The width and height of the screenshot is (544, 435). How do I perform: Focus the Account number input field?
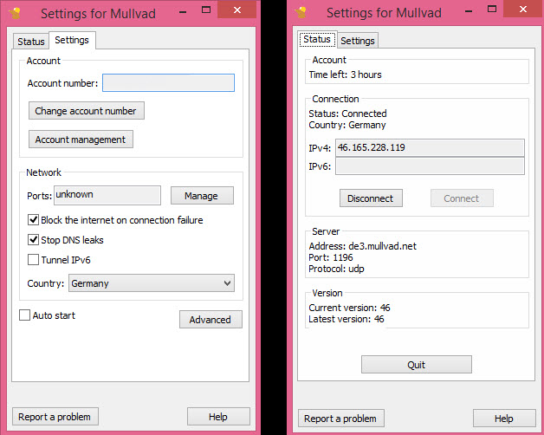(168, 82)
